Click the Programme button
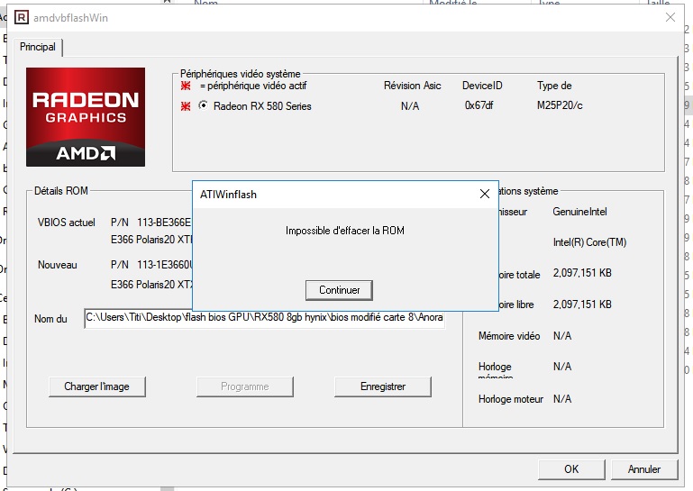Viewport: 693px width, 491px height. [245, 386]
